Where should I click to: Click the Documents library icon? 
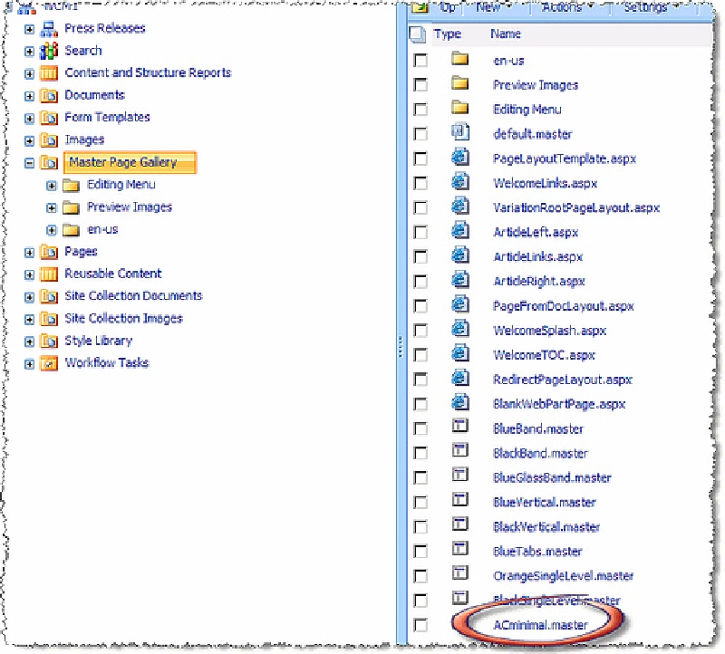point(50,95)
